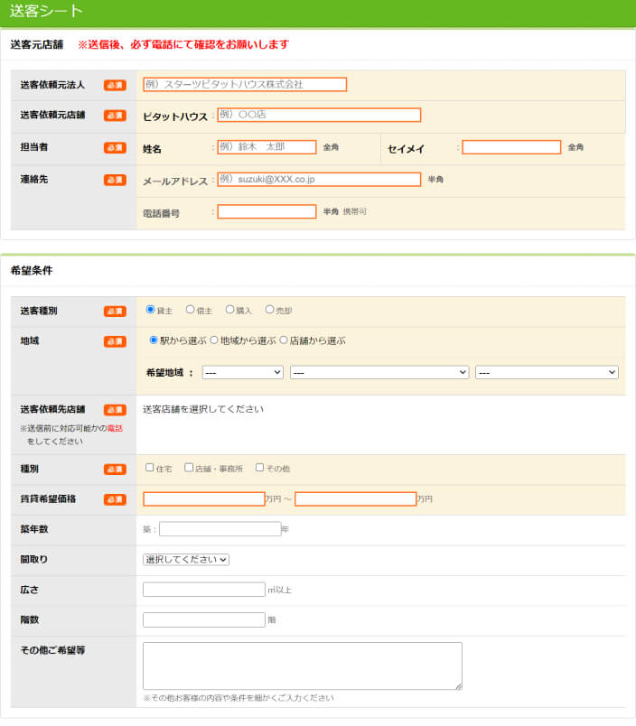Image resolution: width=636 pixels, height=726 pixels.
Task: Click the red 電話 text in the note
Action: click(x=115, y=428)
